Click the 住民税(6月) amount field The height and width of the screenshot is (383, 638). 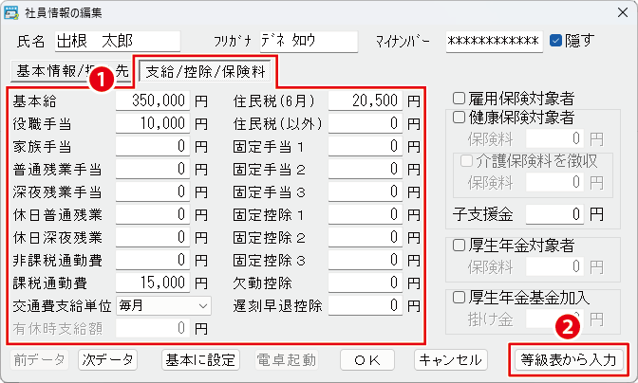coord(365,100)
